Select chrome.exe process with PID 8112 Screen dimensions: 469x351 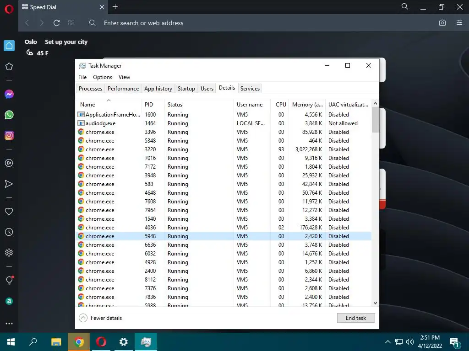point(224,280)
